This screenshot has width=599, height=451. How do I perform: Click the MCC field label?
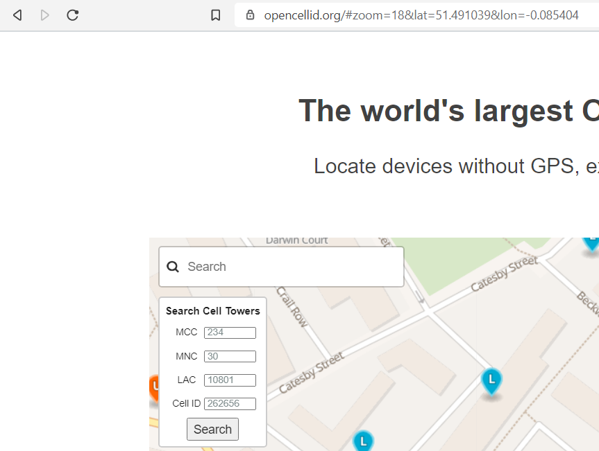[x=187, y=332]
